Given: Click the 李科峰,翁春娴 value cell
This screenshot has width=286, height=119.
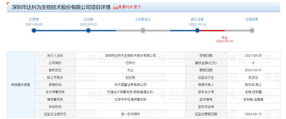Looking at the screenshot, I should point(253,99).
